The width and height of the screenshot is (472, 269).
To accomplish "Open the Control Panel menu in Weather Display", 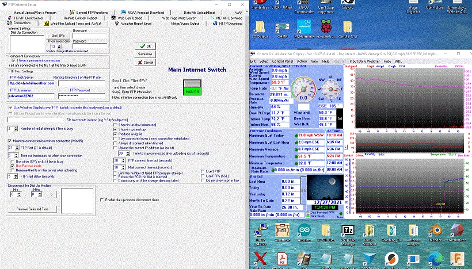I will (x=283, y=62).
